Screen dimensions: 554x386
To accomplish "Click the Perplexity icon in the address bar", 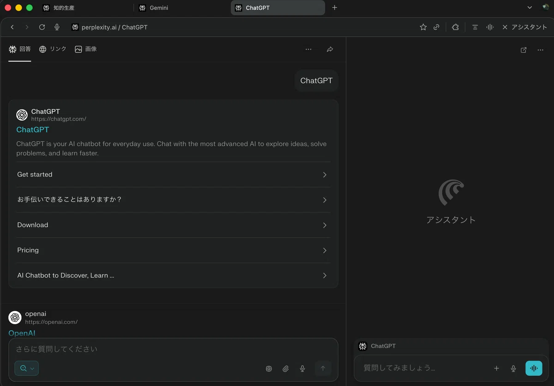I will (75, 27).
